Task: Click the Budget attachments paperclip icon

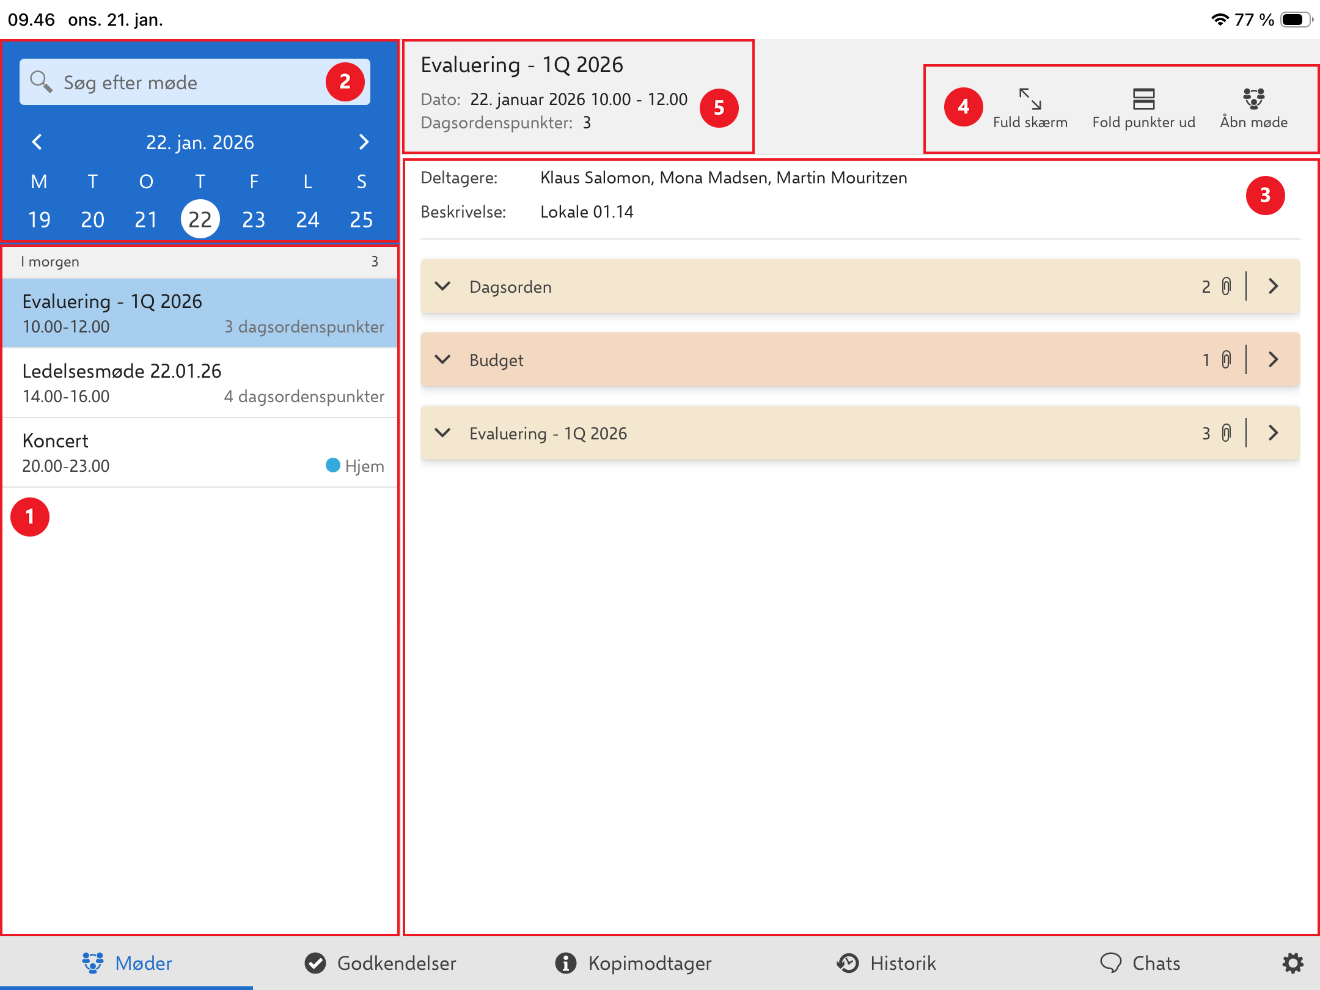Action: [1226, 359]
